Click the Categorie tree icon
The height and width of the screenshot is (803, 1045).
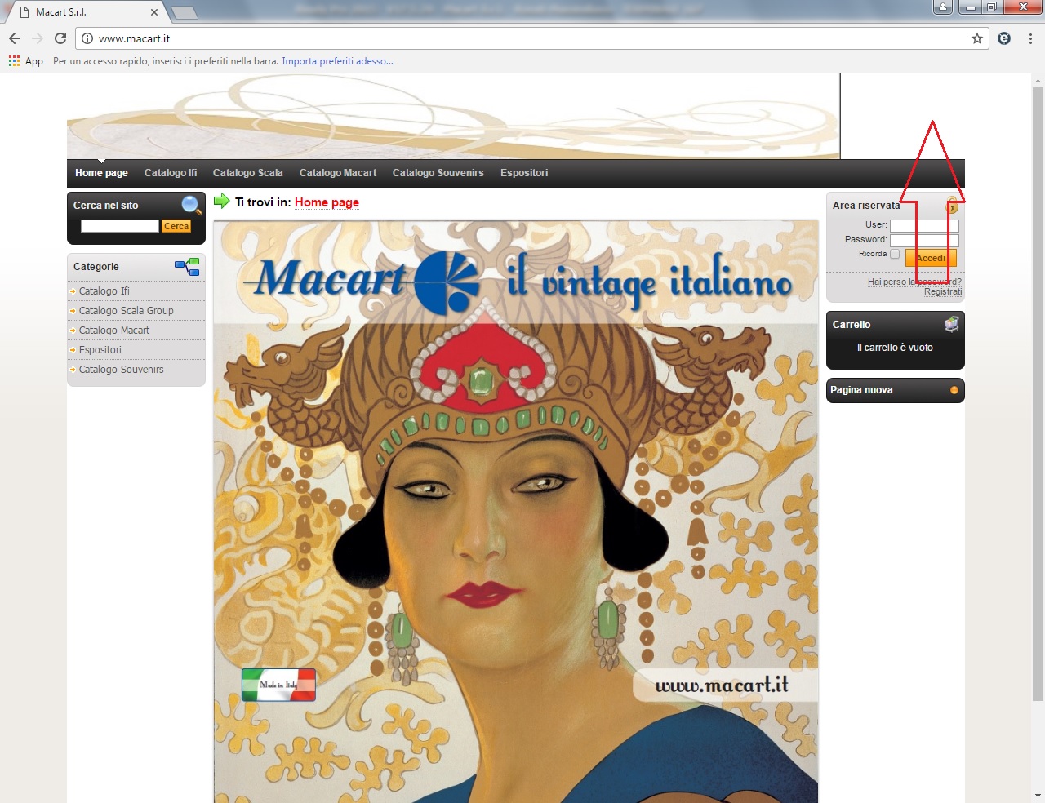[187, 266]
